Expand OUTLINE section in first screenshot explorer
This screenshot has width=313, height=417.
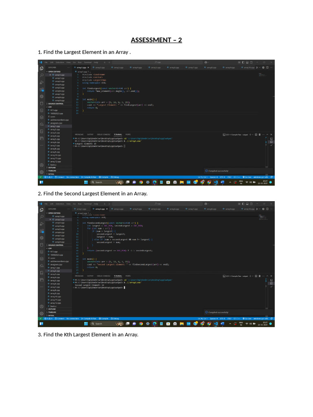click(51, 167)
